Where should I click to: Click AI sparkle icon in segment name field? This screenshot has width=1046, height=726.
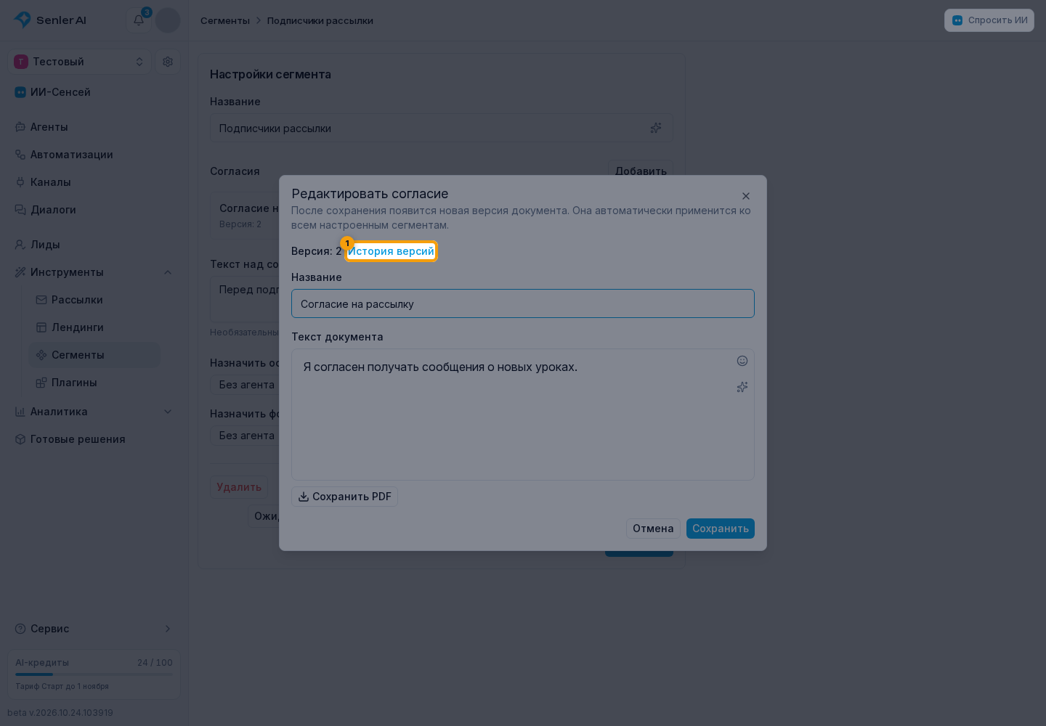656,128
